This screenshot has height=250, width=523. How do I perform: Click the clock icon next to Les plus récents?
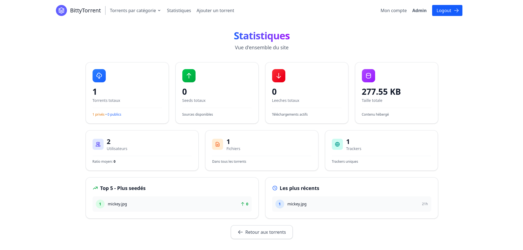pyautogui.click(x=275, y=188)
